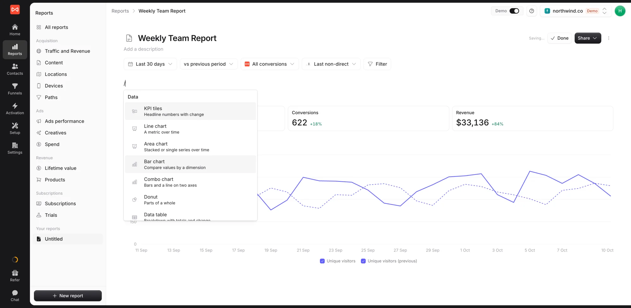Open the Ads performance report
The image size is (631, 308).
pos(68,121)
